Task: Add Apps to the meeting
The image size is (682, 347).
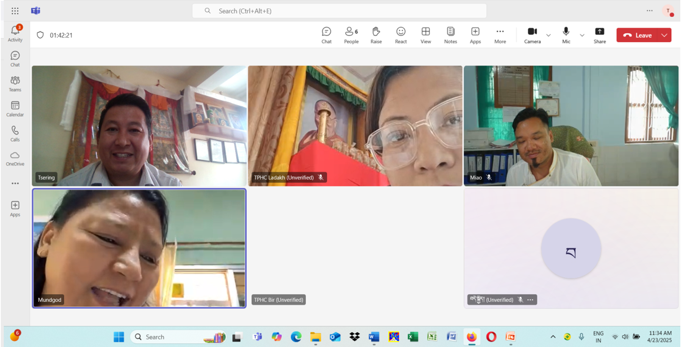Action: coord(475,35)
